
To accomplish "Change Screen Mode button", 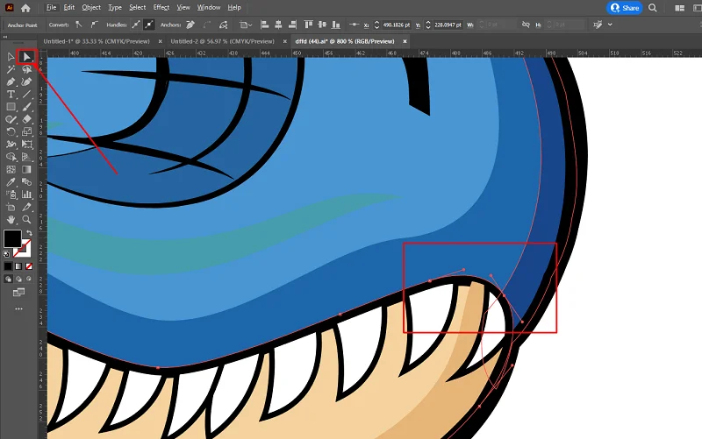I will coord(18,293).
